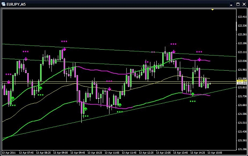Click the 13 Apr 13:05 time label
This screenshot has height=156, width=248.
[163, 153]
